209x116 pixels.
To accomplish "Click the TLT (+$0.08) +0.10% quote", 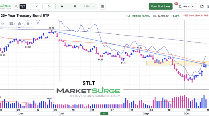I will click(x=138, y=16).
